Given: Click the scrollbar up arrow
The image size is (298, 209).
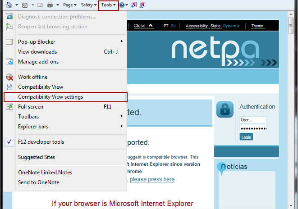Looking at the screenshot, I should coord(291,14).
